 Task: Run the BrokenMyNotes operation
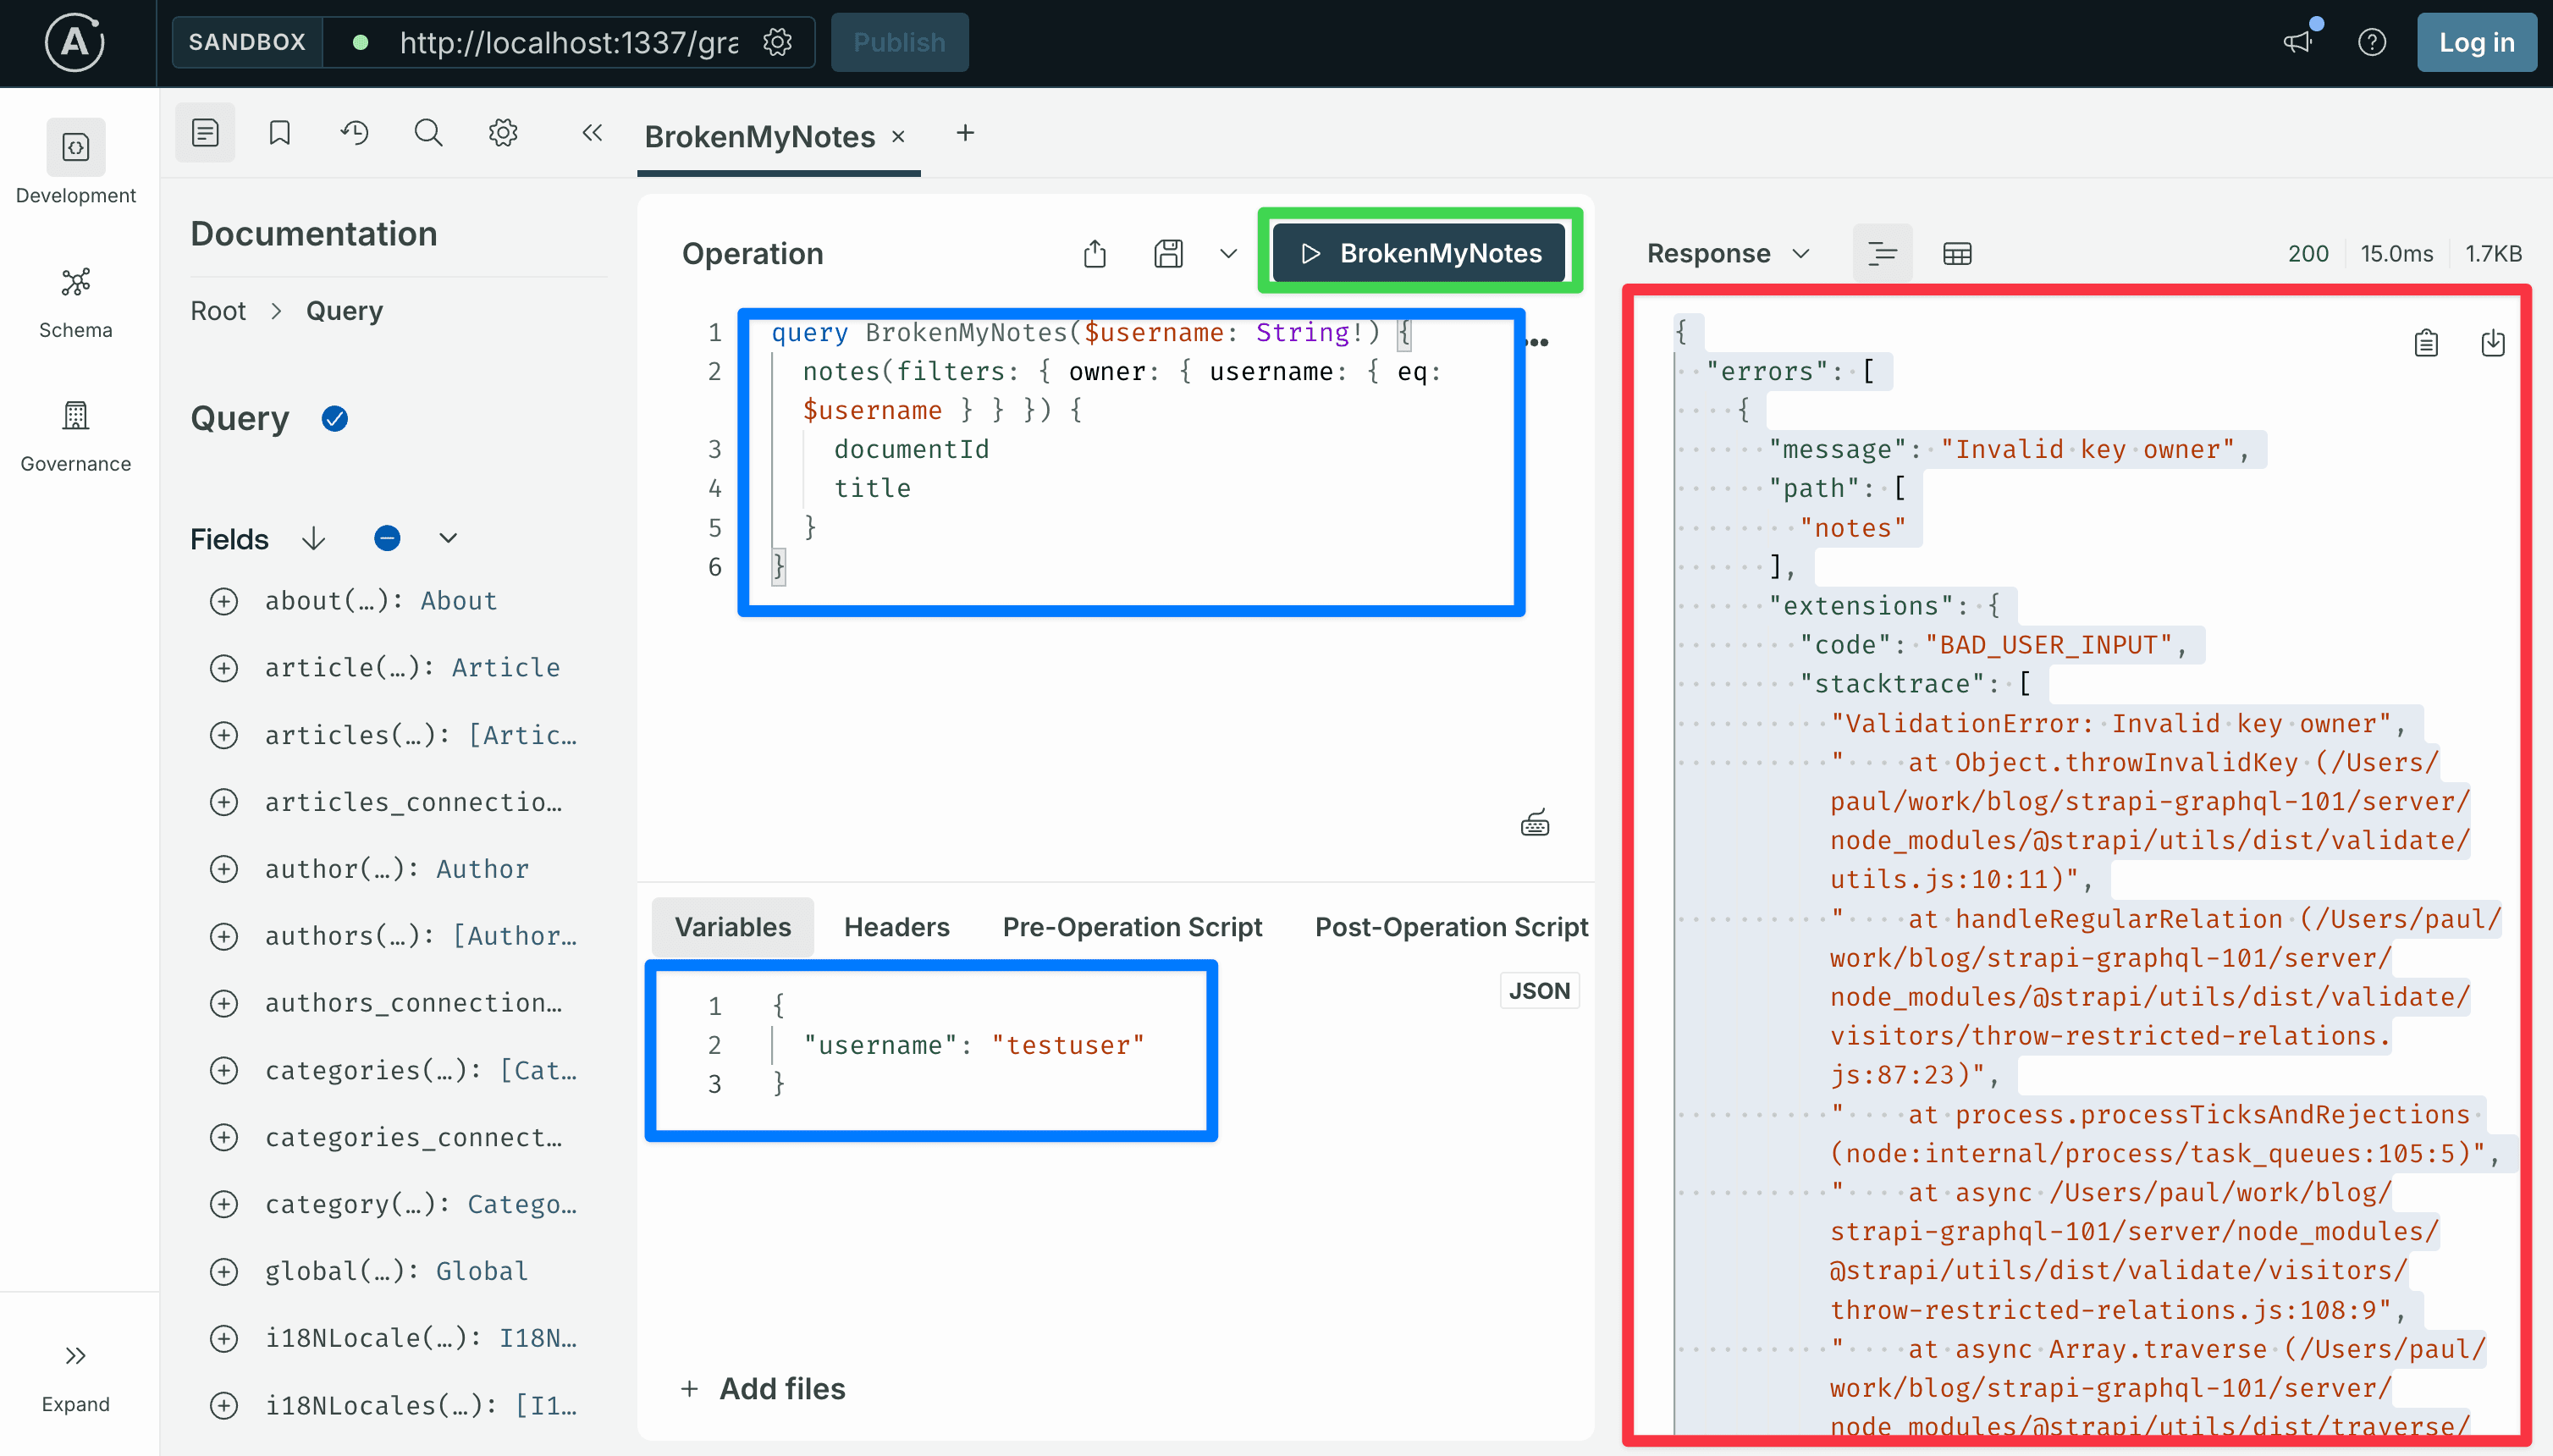(x=1420, y=253)
